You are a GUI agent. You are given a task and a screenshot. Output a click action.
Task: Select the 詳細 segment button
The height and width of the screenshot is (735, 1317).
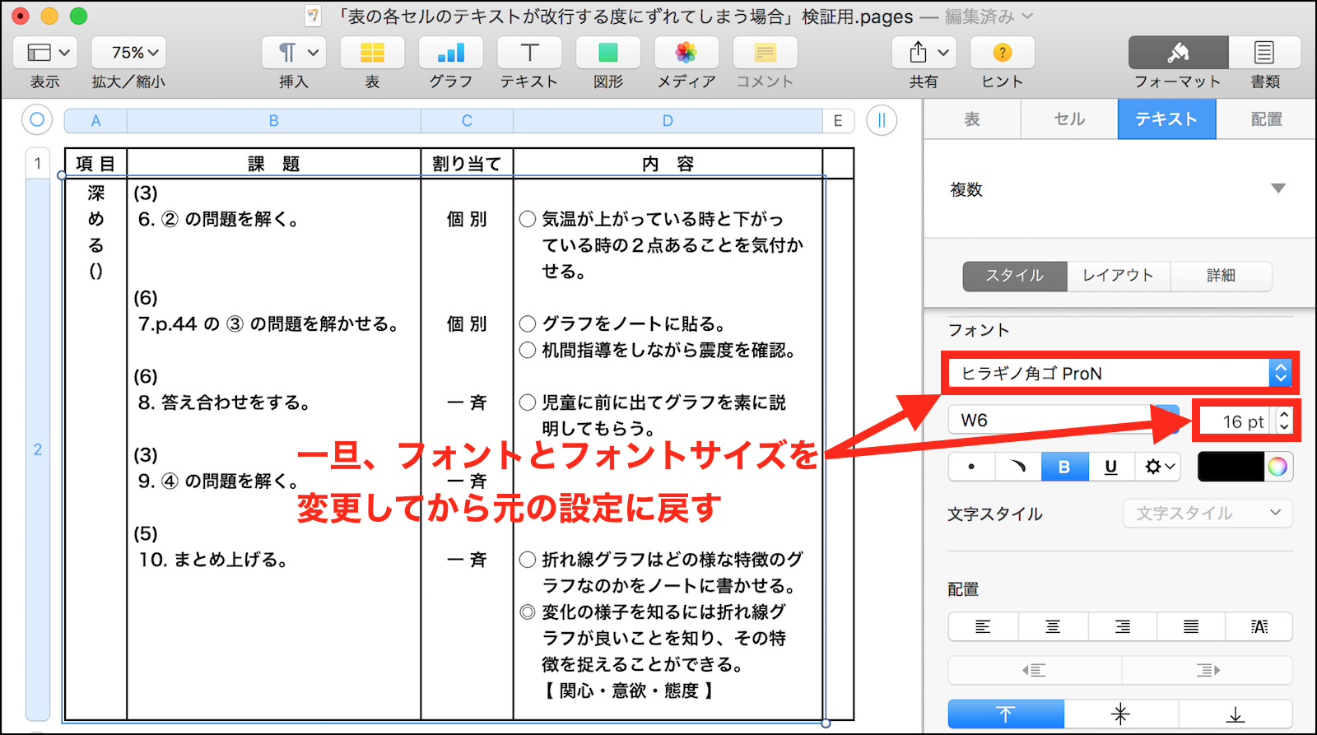coord(1221,276)
